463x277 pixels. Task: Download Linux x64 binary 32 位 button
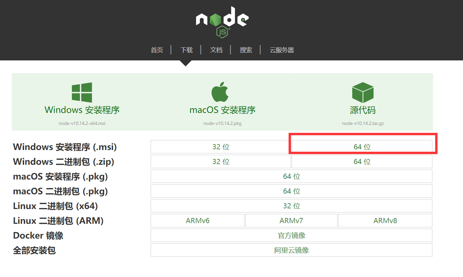[291, 206]
